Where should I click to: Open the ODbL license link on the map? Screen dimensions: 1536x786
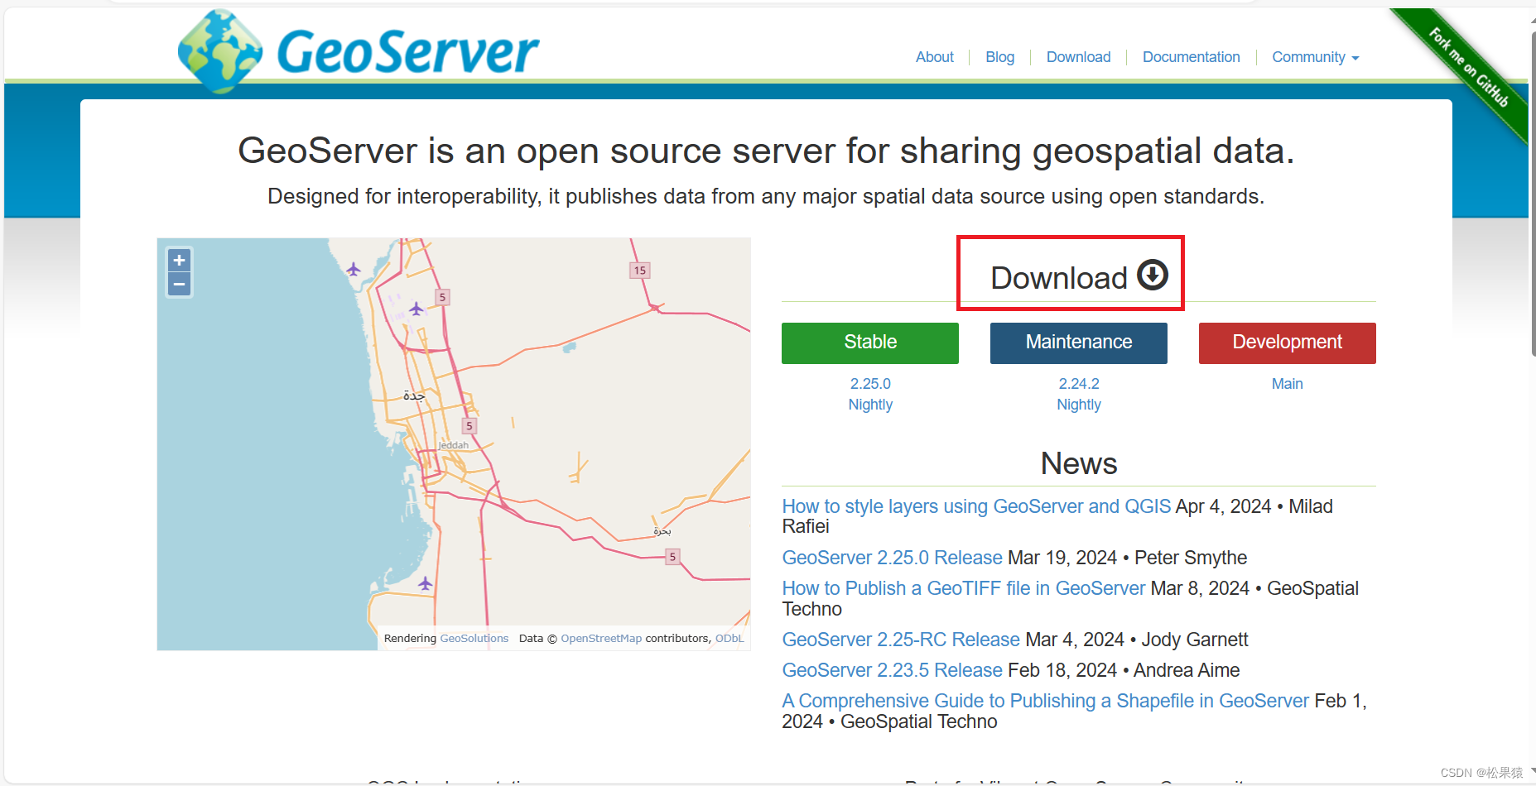click(729, 638)
